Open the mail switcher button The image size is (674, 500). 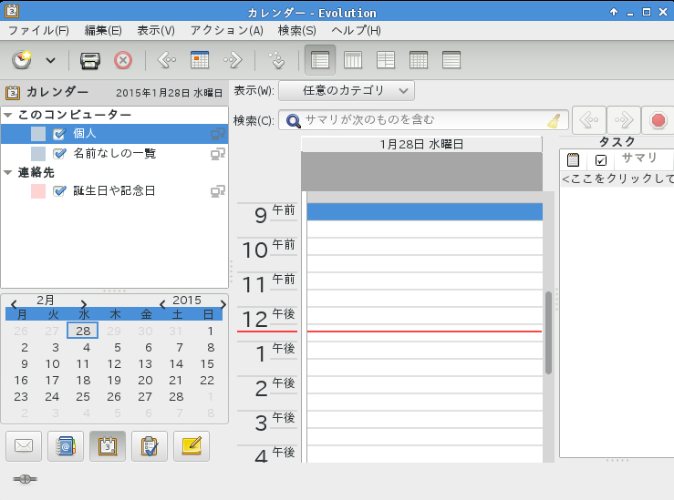pyautogui.click(x=24, y=446)
